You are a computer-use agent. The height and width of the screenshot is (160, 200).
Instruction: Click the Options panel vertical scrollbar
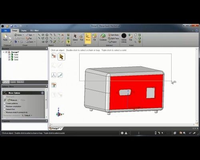point(46,103)
